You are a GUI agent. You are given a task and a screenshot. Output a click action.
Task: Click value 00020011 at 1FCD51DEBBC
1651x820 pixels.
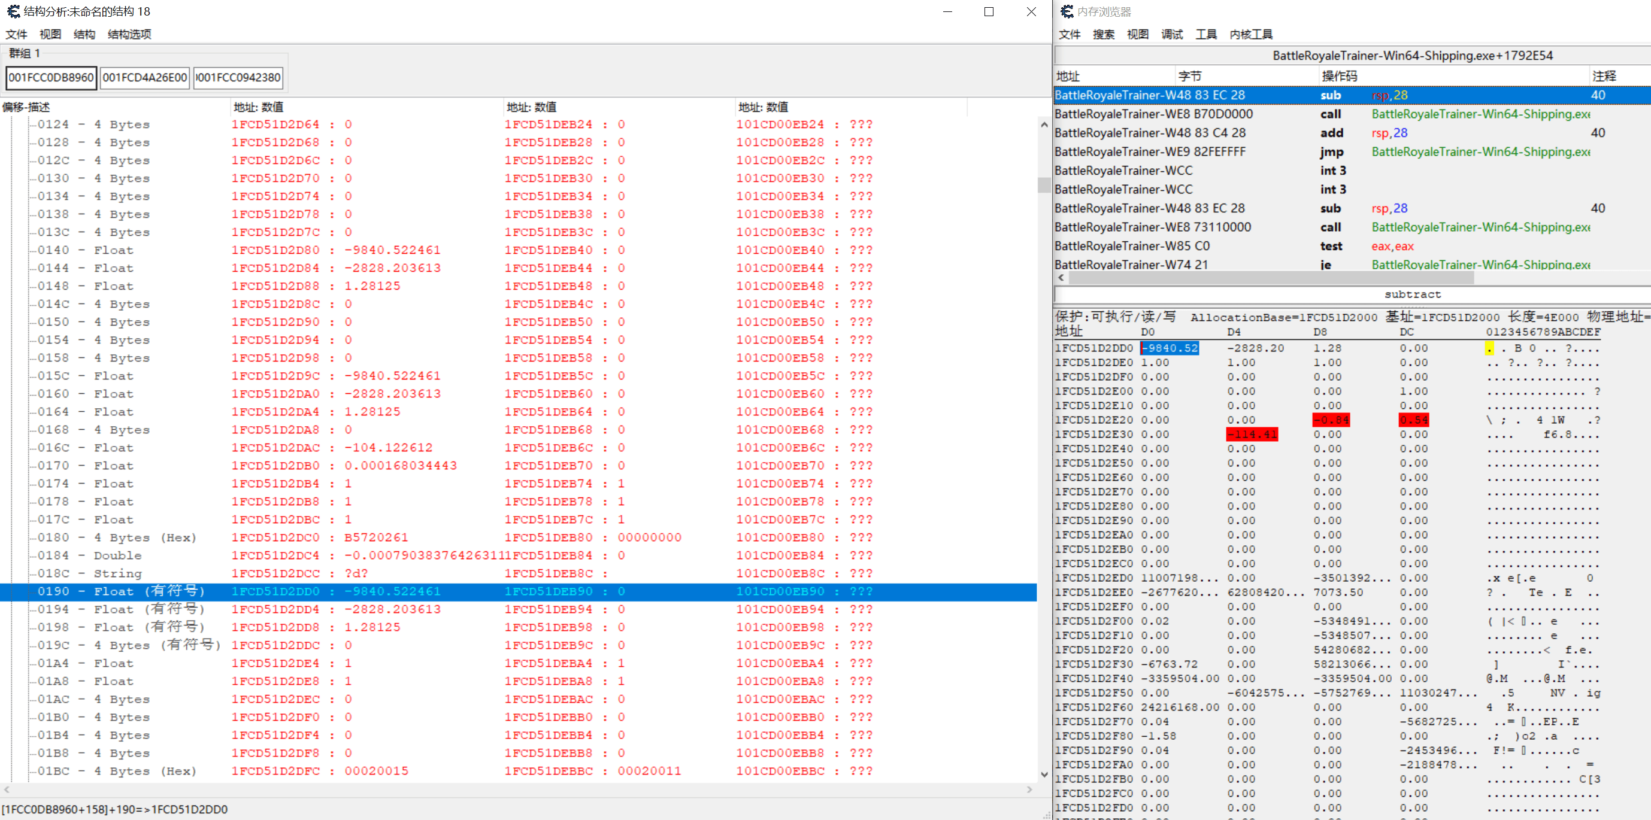(x=649, y=771)
